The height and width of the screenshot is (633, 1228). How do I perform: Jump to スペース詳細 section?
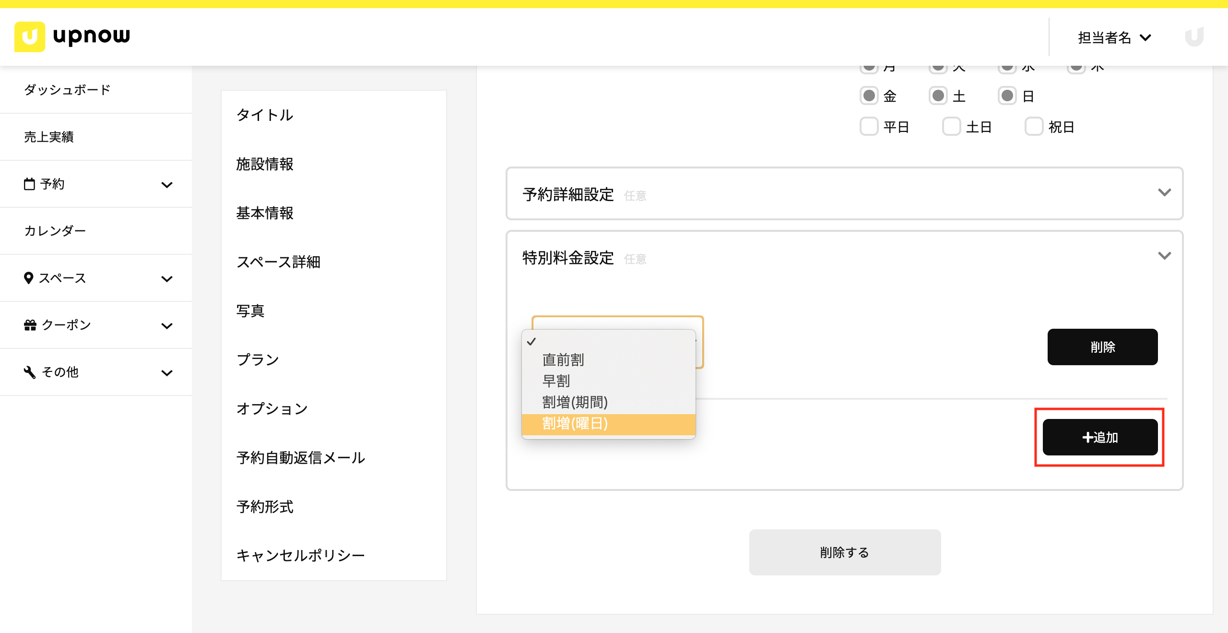pos(278,262)
